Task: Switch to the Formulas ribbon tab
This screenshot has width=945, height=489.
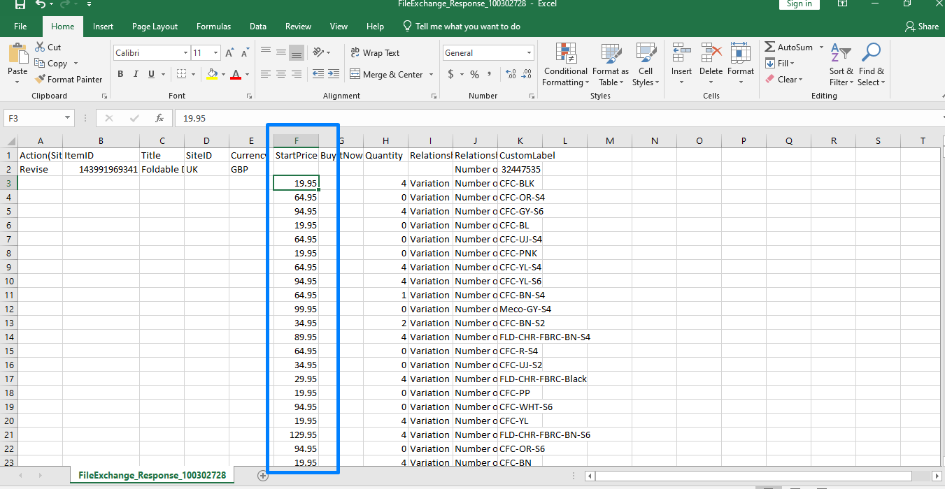Action: pyautogui.click(x=213, y=26)
